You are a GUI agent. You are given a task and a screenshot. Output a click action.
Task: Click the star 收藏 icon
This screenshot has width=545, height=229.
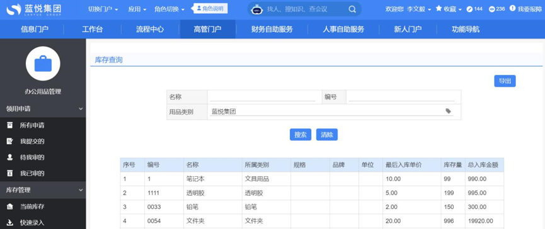[x=439, y=8]
